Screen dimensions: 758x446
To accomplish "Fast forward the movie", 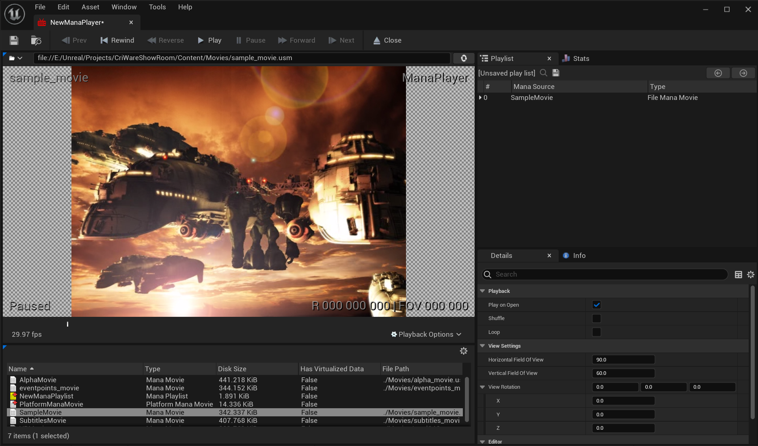I will (296, 40).
